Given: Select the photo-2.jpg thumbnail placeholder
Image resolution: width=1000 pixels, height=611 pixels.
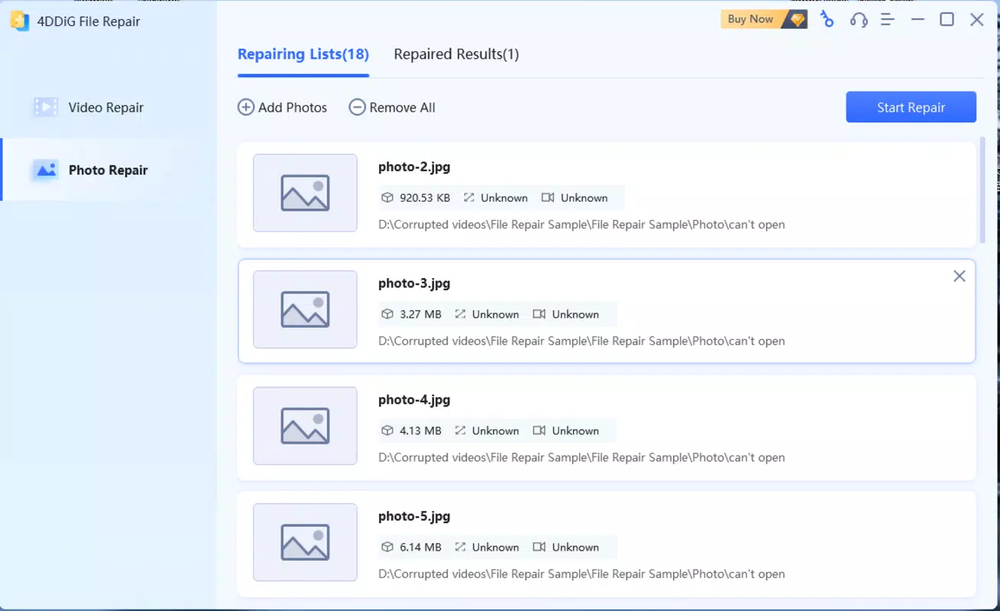Looking at the screenshot, I should (305, 193).
